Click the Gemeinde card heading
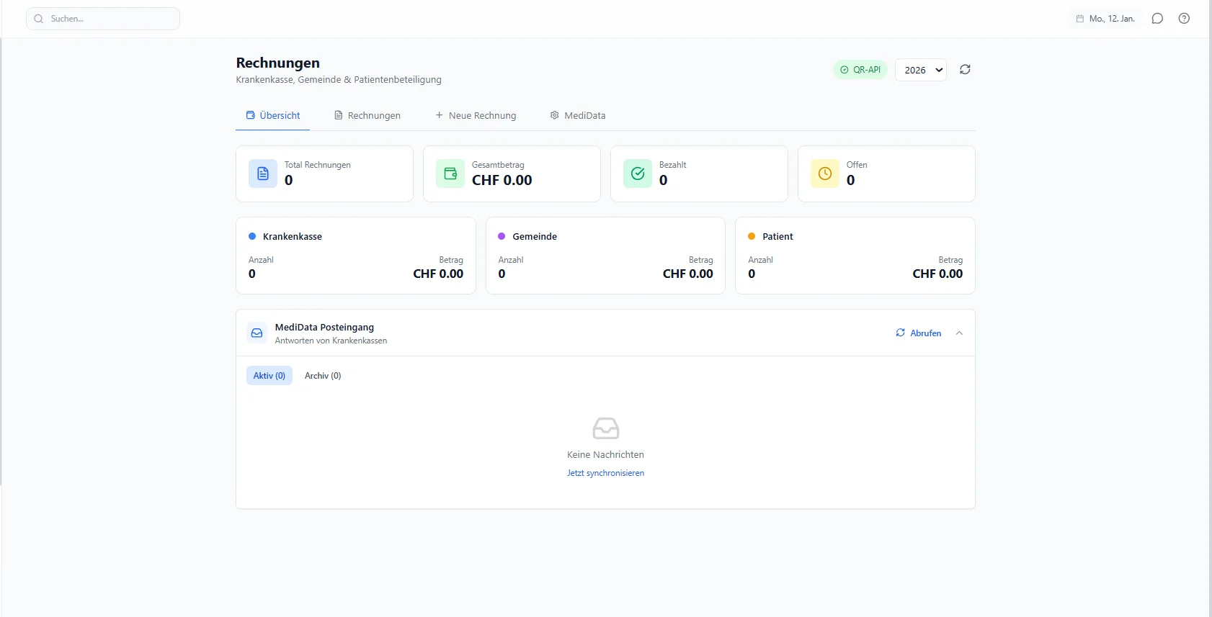This screenshot has height=617, width=1212. (x=535, y=236)
